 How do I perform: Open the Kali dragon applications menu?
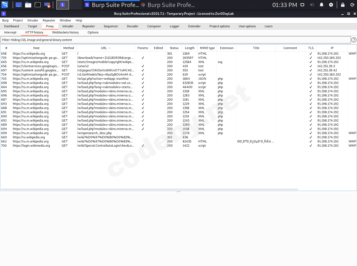tap(5, 5)
